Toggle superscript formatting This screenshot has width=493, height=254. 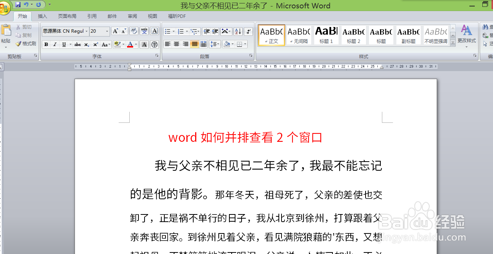[96, 44]
